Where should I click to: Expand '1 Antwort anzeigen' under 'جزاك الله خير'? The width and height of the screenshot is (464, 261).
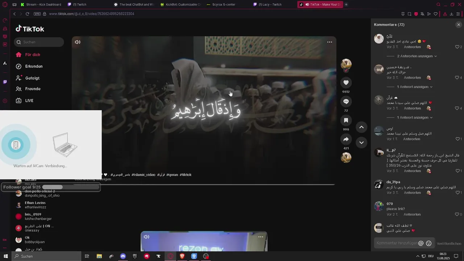(415, 87)
